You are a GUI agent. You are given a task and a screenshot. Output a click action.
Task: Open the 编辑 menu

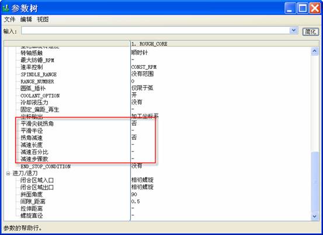point(26,19)
